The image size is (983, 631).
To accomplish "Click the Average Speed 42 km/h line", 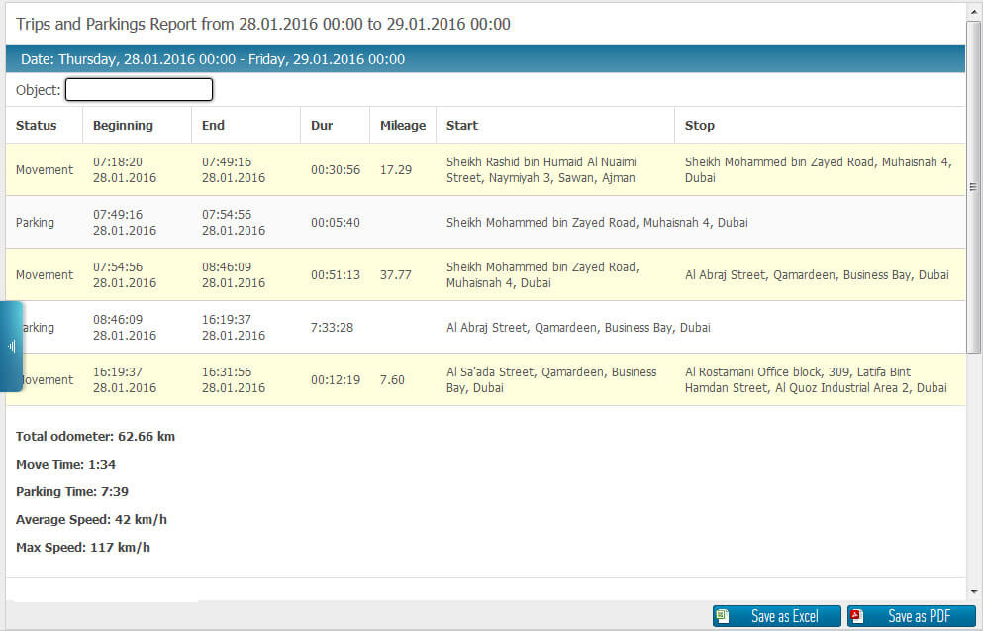I will [x=91, y=519].
